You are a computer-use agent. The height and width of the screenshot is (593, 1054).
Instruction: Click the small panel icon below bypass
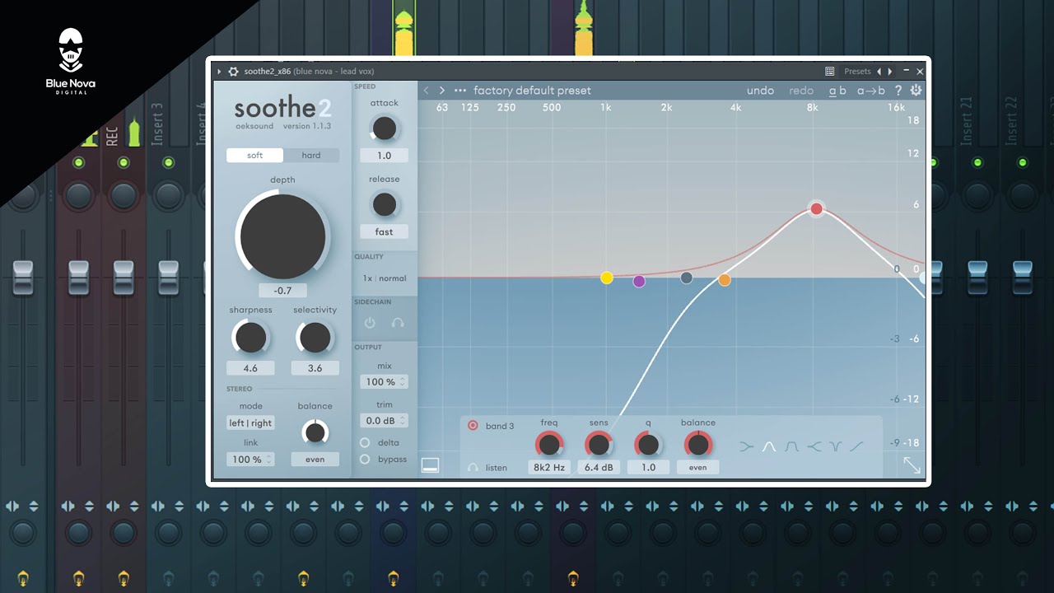click(x=430, y=465)
